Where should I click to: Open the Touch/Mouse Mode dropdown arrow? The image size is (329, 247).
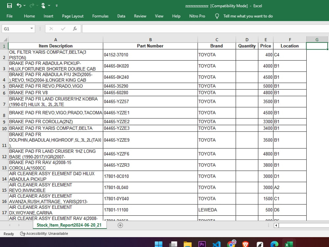pyautogui.click(x=49, y=6)
